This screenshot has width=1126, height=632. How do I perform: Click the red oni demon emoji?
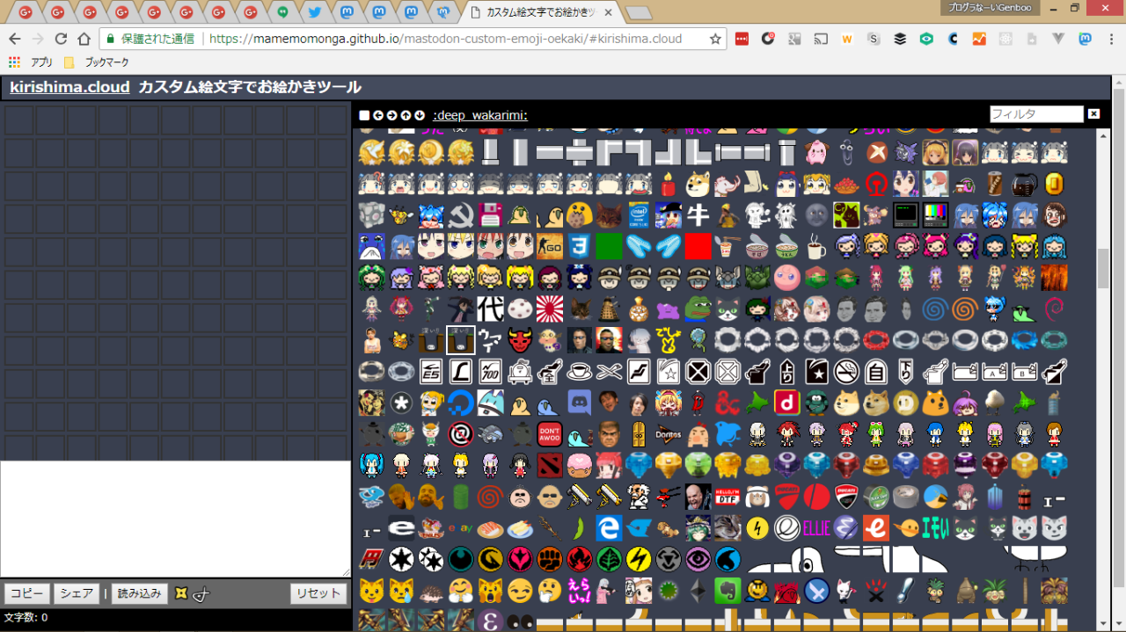(520, 340)
